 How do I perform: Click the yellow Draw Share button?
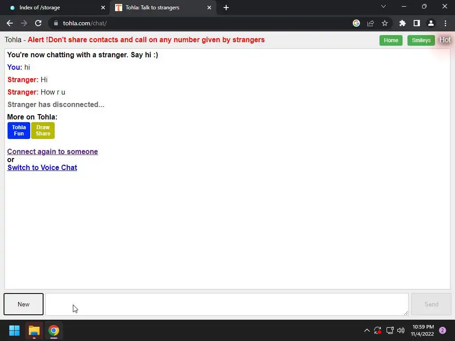[x=43, y=131]
